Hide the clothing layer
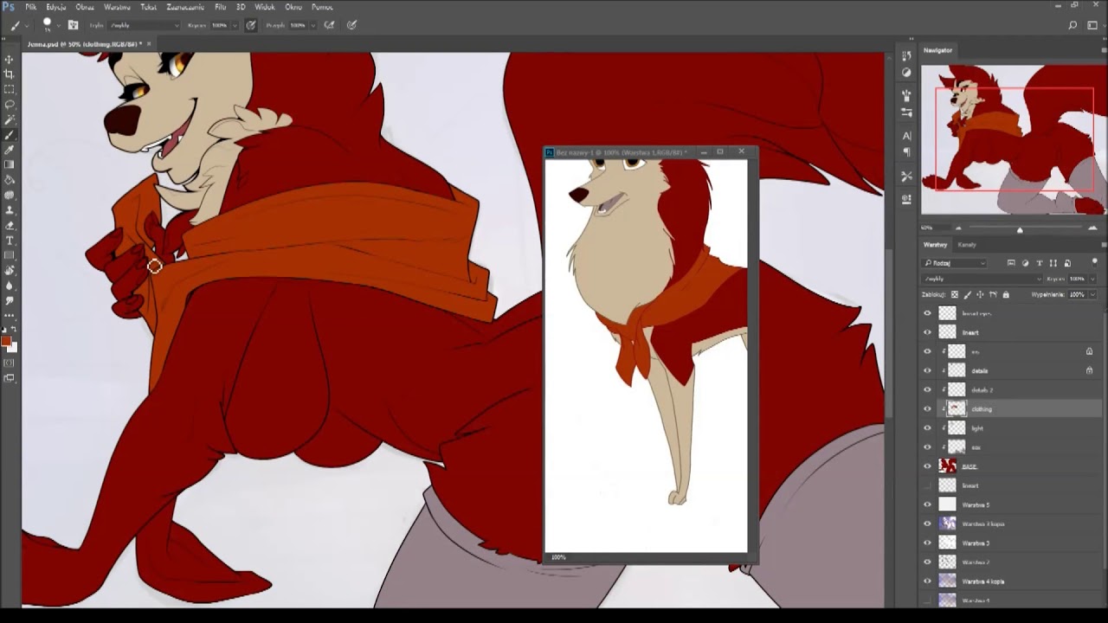The image size is (1108, 623). pyautogui.click(x=927, y=409)
